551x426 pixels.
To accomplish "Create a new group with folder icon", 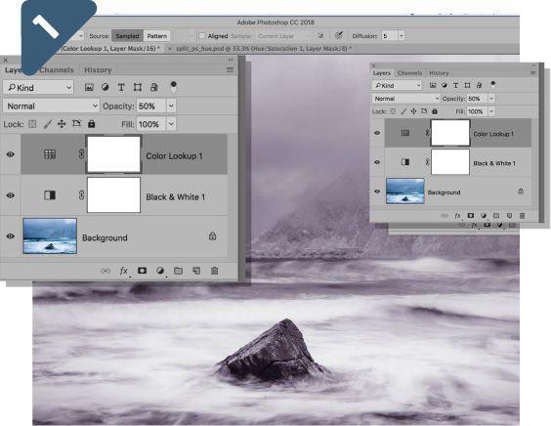I will click(x=178, y=271).
